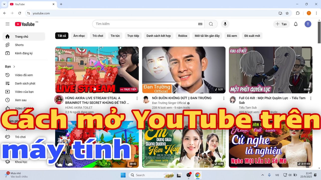Open Video đã xem history
The width and height of the screenshot is (321, 180).
(x=24, y=75)
